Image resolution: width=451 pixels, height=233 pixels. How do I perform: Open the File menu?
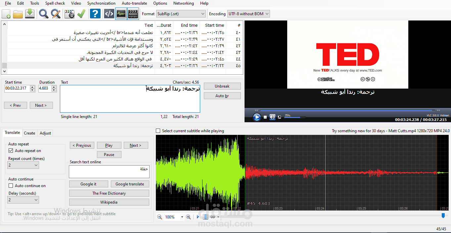click(8, 3)
